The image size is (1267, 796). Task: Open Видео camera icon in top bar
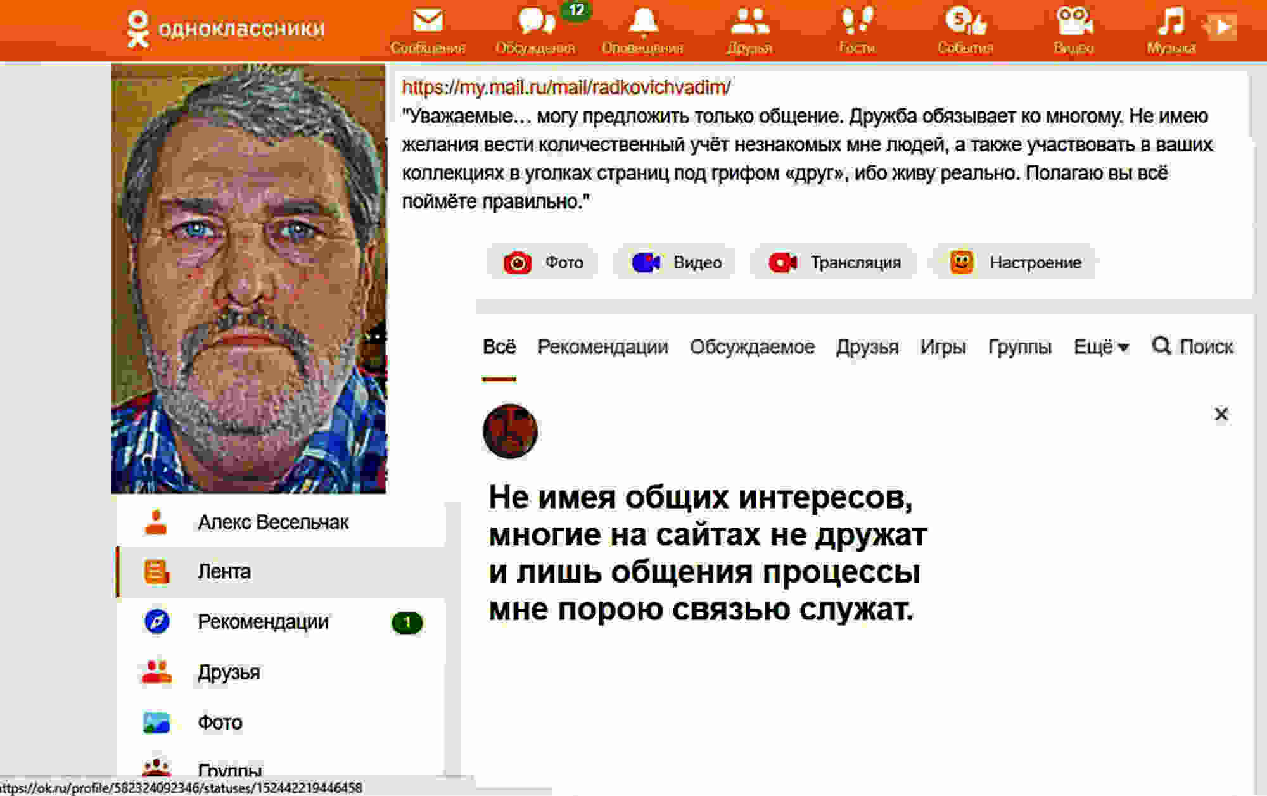(x=1074, y=21)
